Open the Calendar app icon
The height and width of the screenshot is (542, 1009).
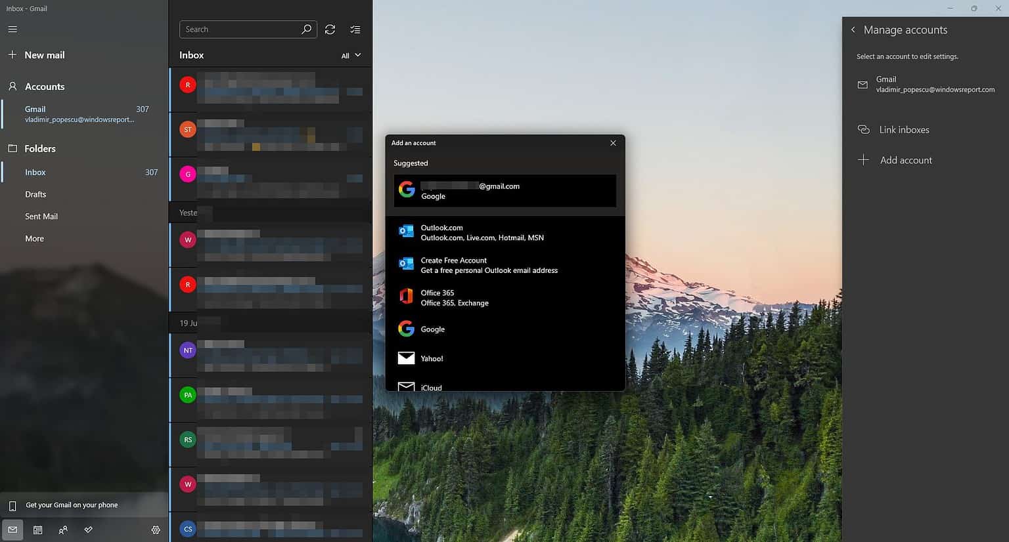37,530
